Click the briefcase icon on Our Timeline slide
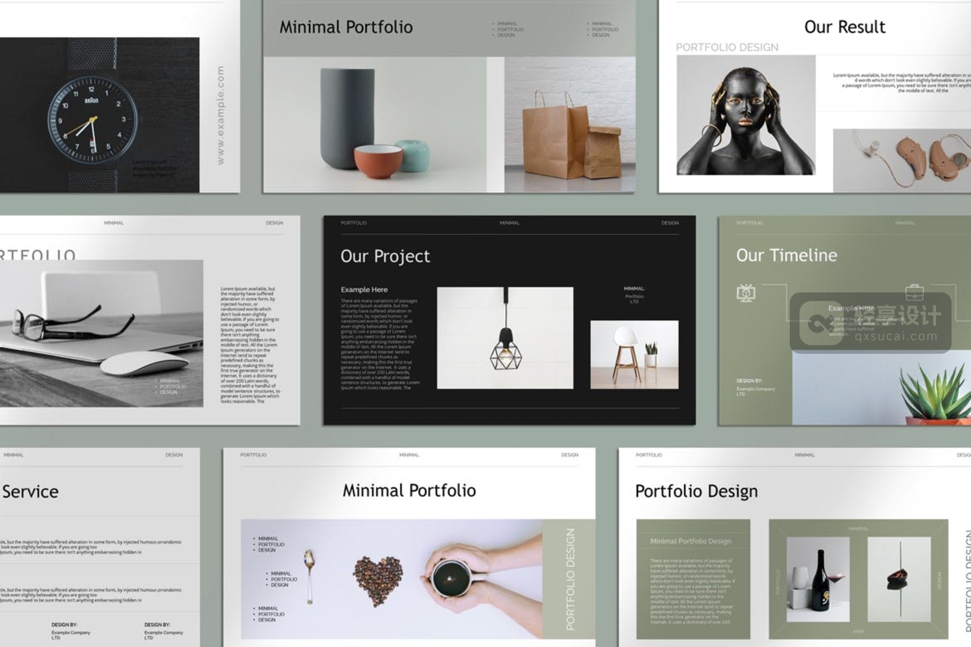Image resolution: width=971 pixels, height=647 pixels. [x=914, y=292]
